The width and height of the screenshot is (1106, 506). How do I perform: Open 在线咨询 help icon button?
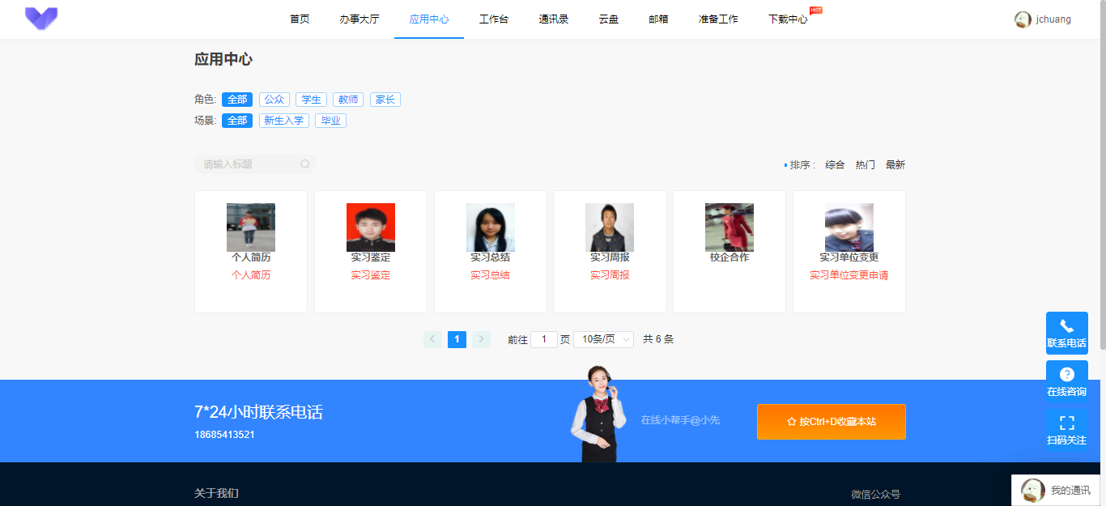click(x=1066, y=381)
